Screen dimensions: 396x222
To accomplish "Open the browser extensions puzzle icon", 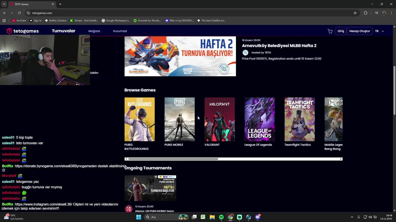I will tap(365, 13).
